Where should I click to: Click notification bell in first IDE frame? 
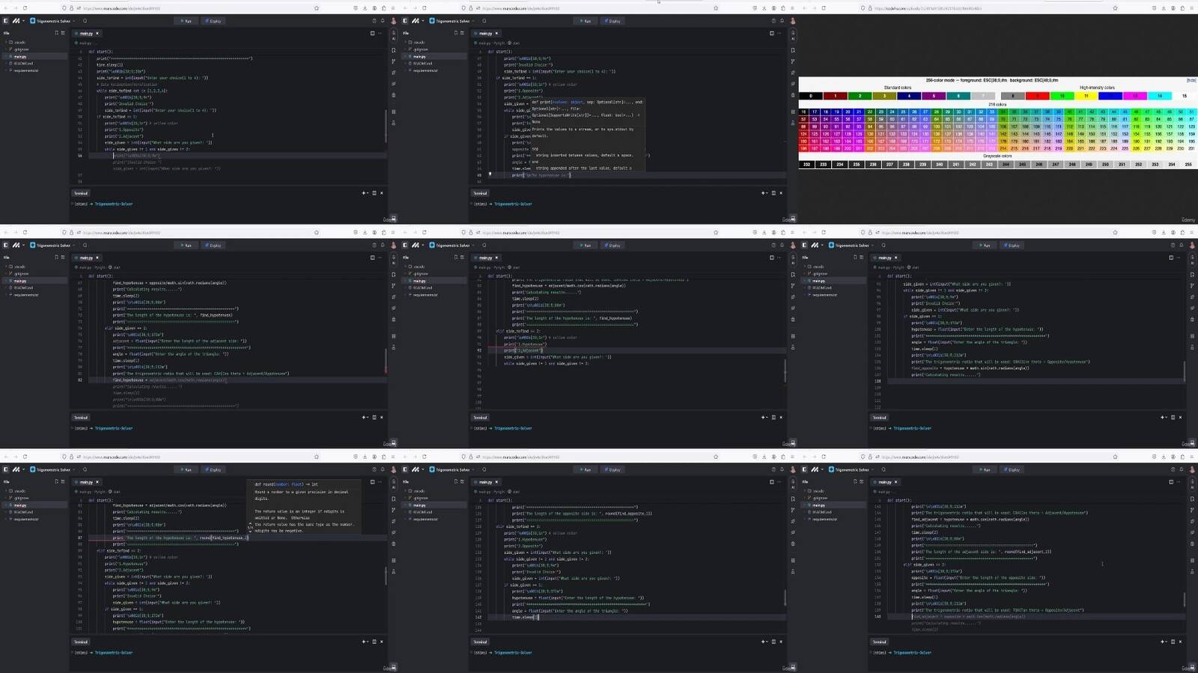[382, 21]
